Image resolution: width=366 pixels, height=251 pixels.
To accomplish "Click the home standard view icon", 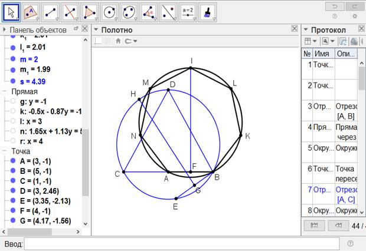I will coord(118,41).
